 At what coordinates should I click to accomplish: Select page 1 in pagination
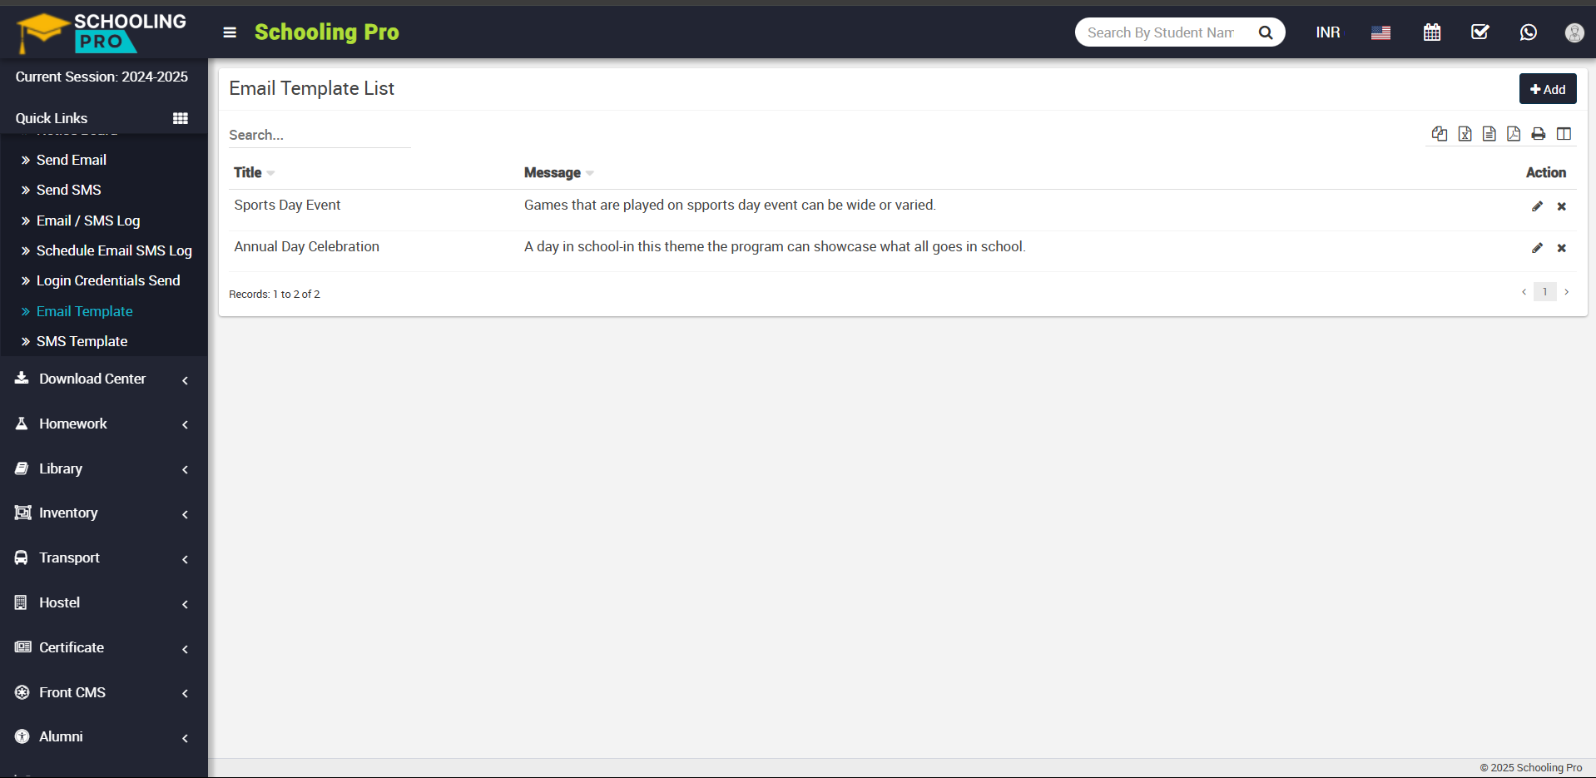click(1545, 292)
